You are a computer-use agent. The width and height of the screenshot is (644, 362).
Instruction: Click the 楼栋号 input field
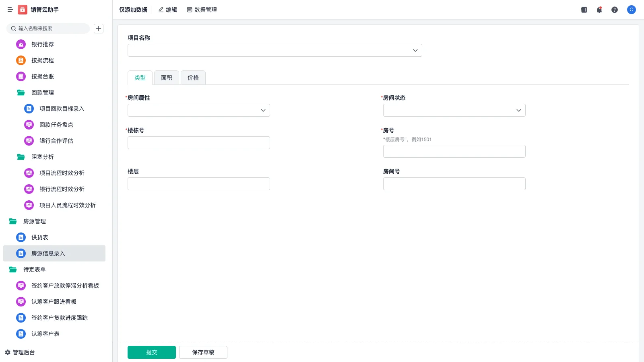pos(198,142)
